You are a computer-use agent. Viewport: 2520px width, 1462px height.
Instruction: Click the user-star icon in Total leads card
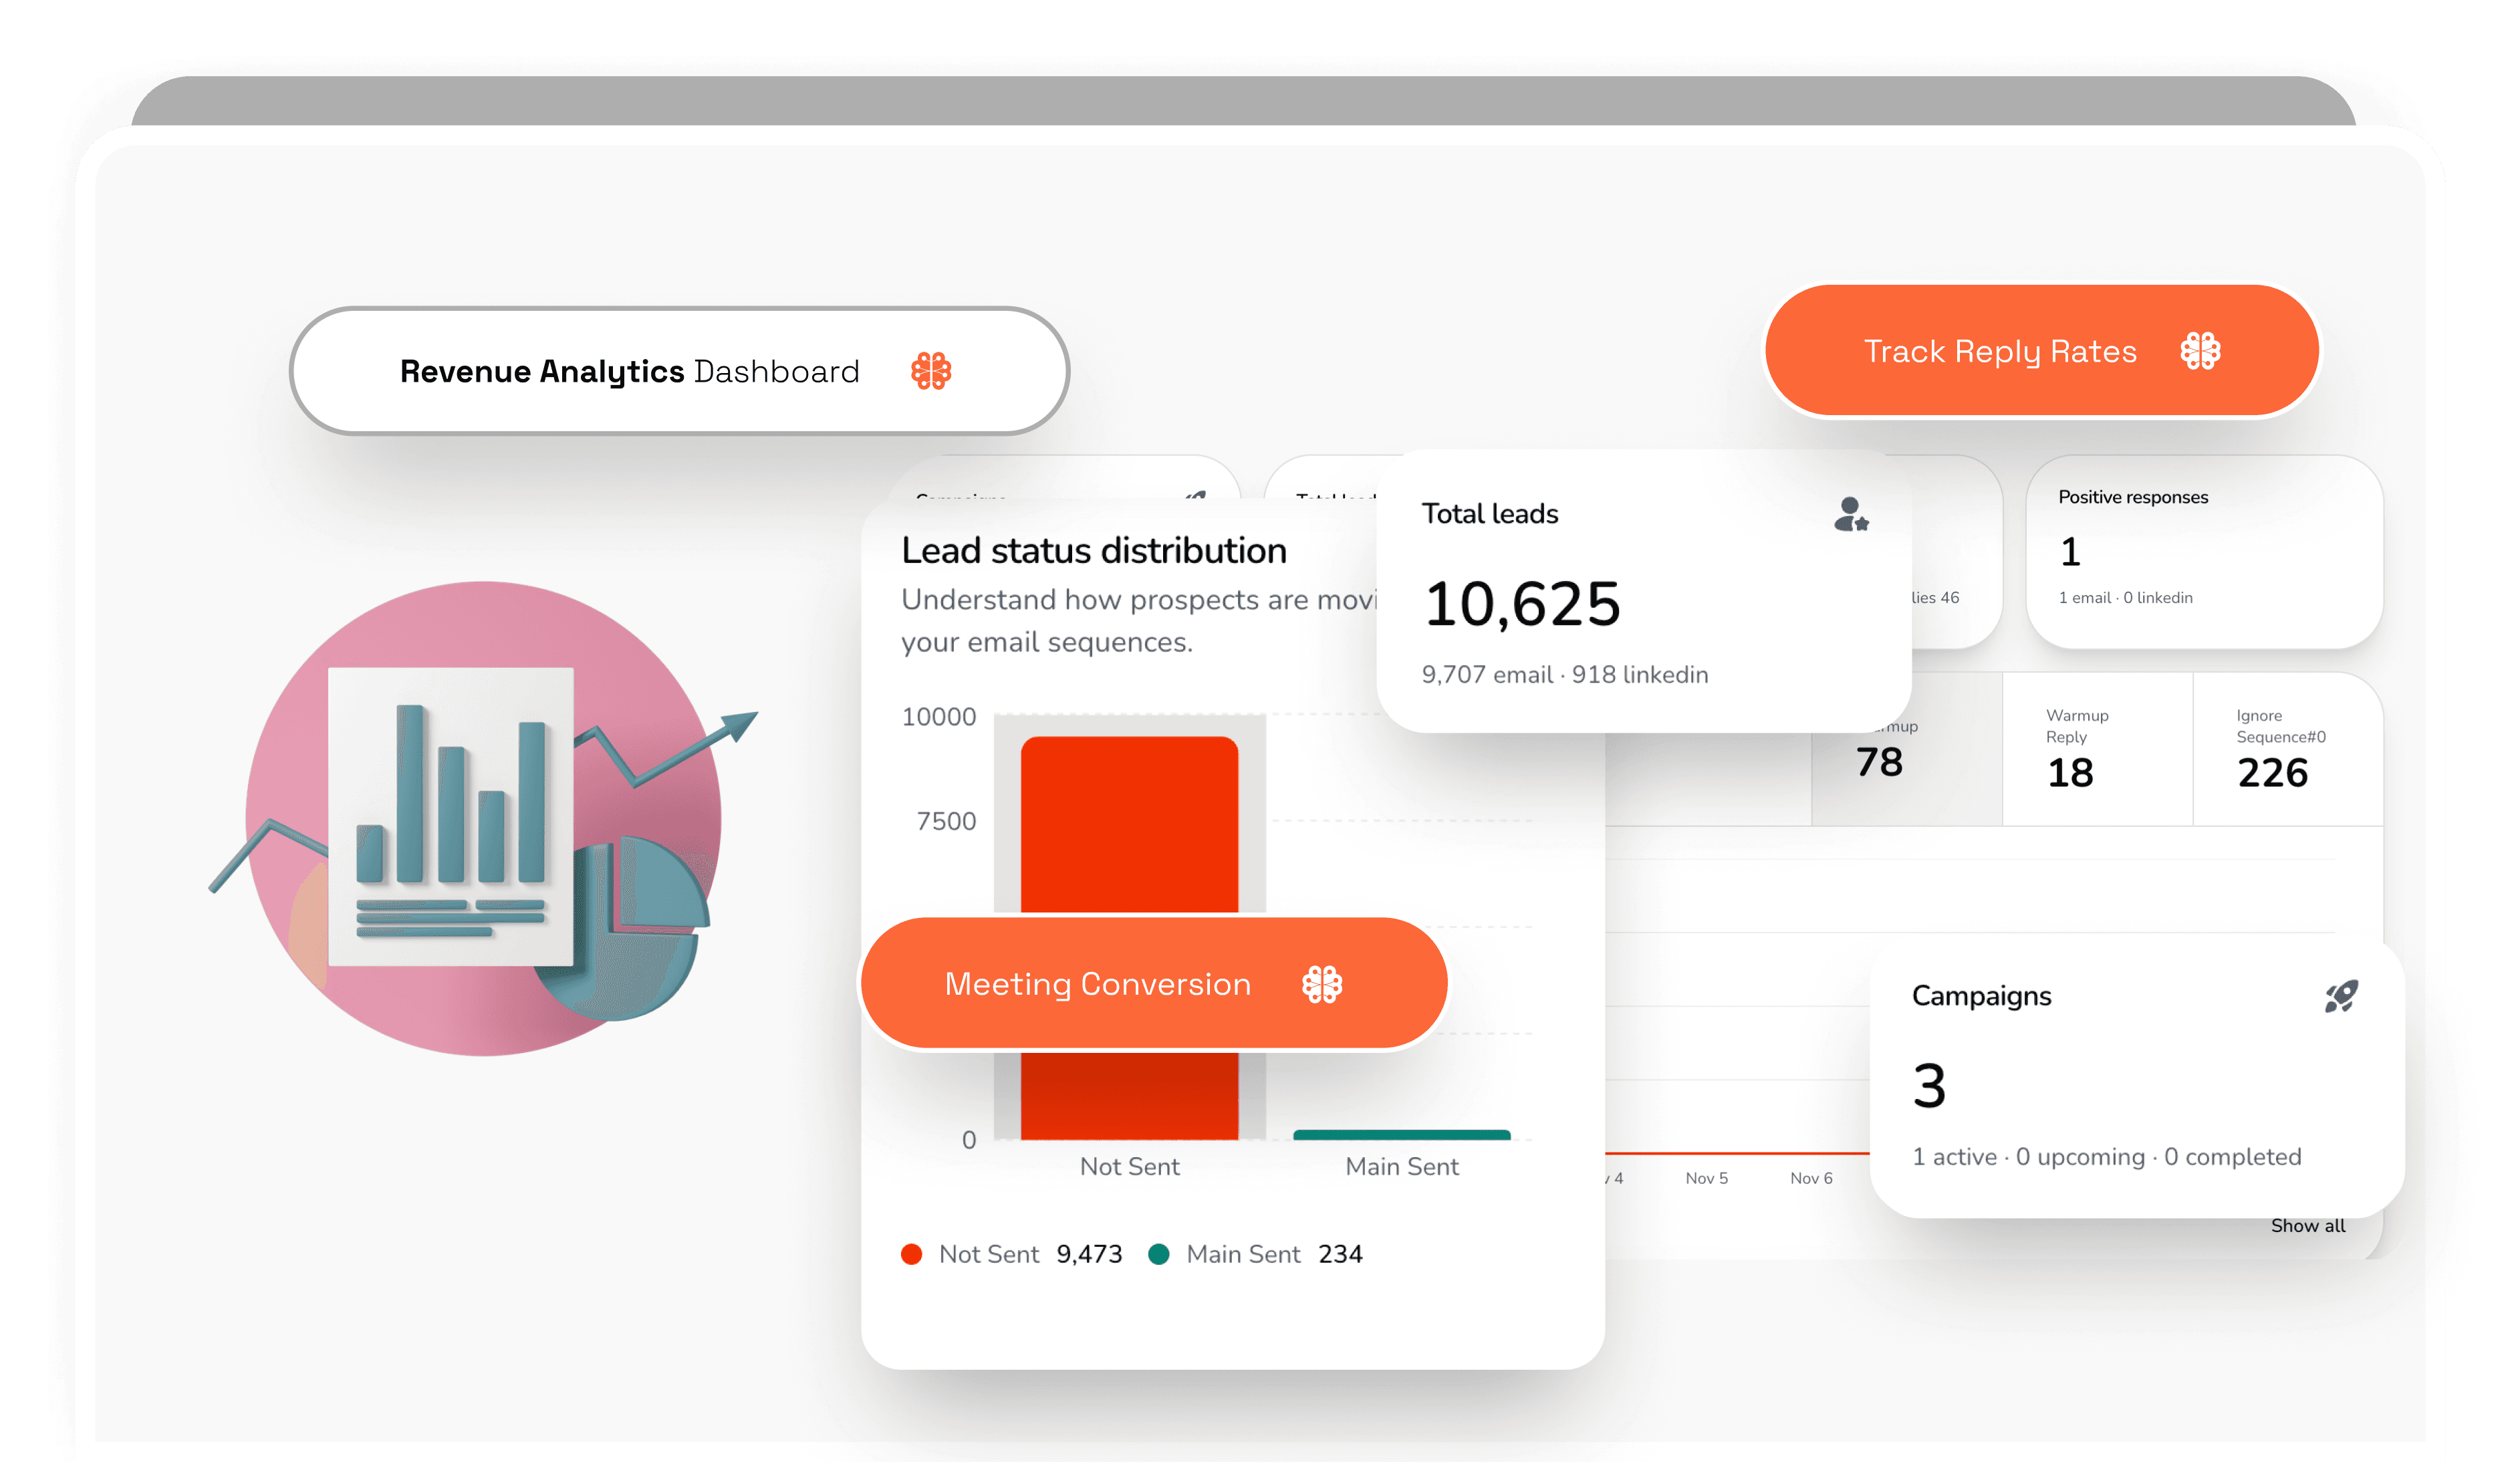click(1851, 515)
